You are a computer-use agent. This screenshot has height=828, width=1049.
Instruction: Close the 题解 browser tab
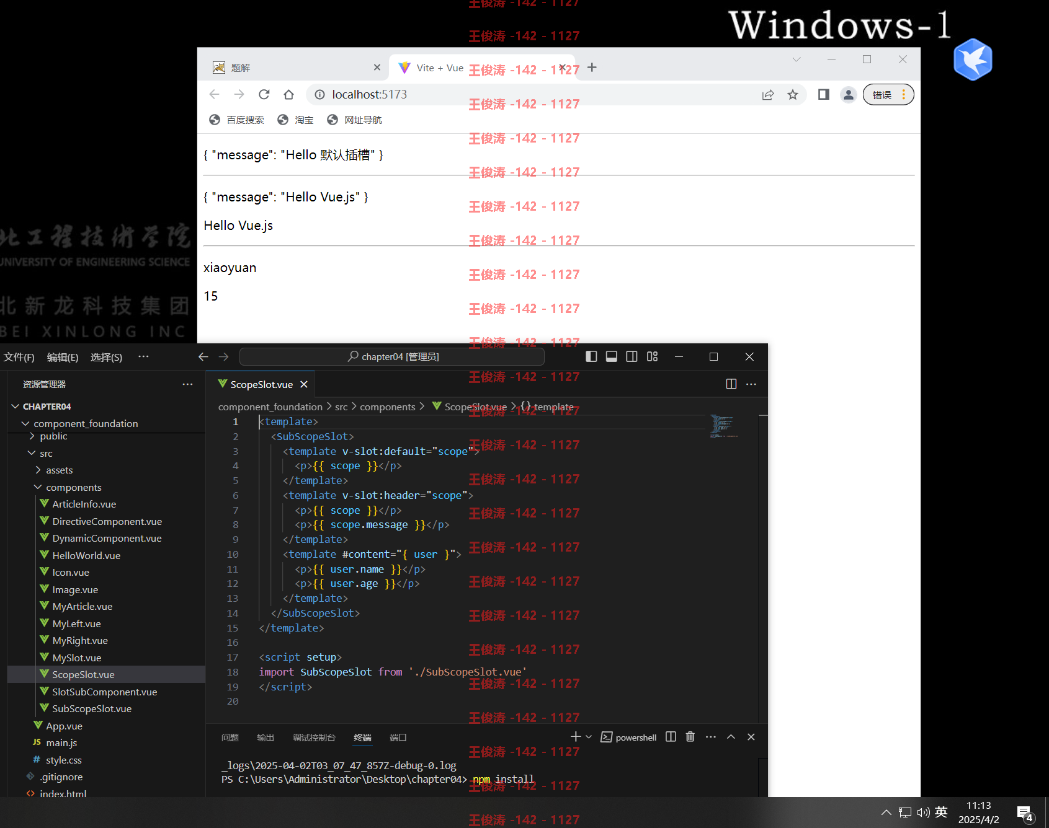tap(377, 67)
